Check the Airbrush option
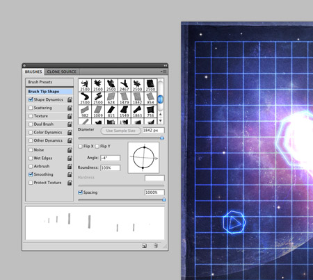313x280 pixels. 31,166
